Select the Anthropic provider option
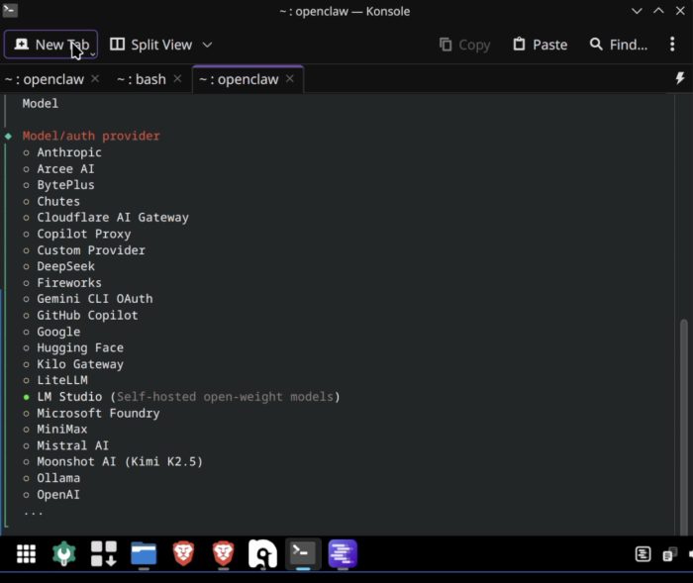Image resolution: width=693 pixels, height=583 pixels. [68, 152]
